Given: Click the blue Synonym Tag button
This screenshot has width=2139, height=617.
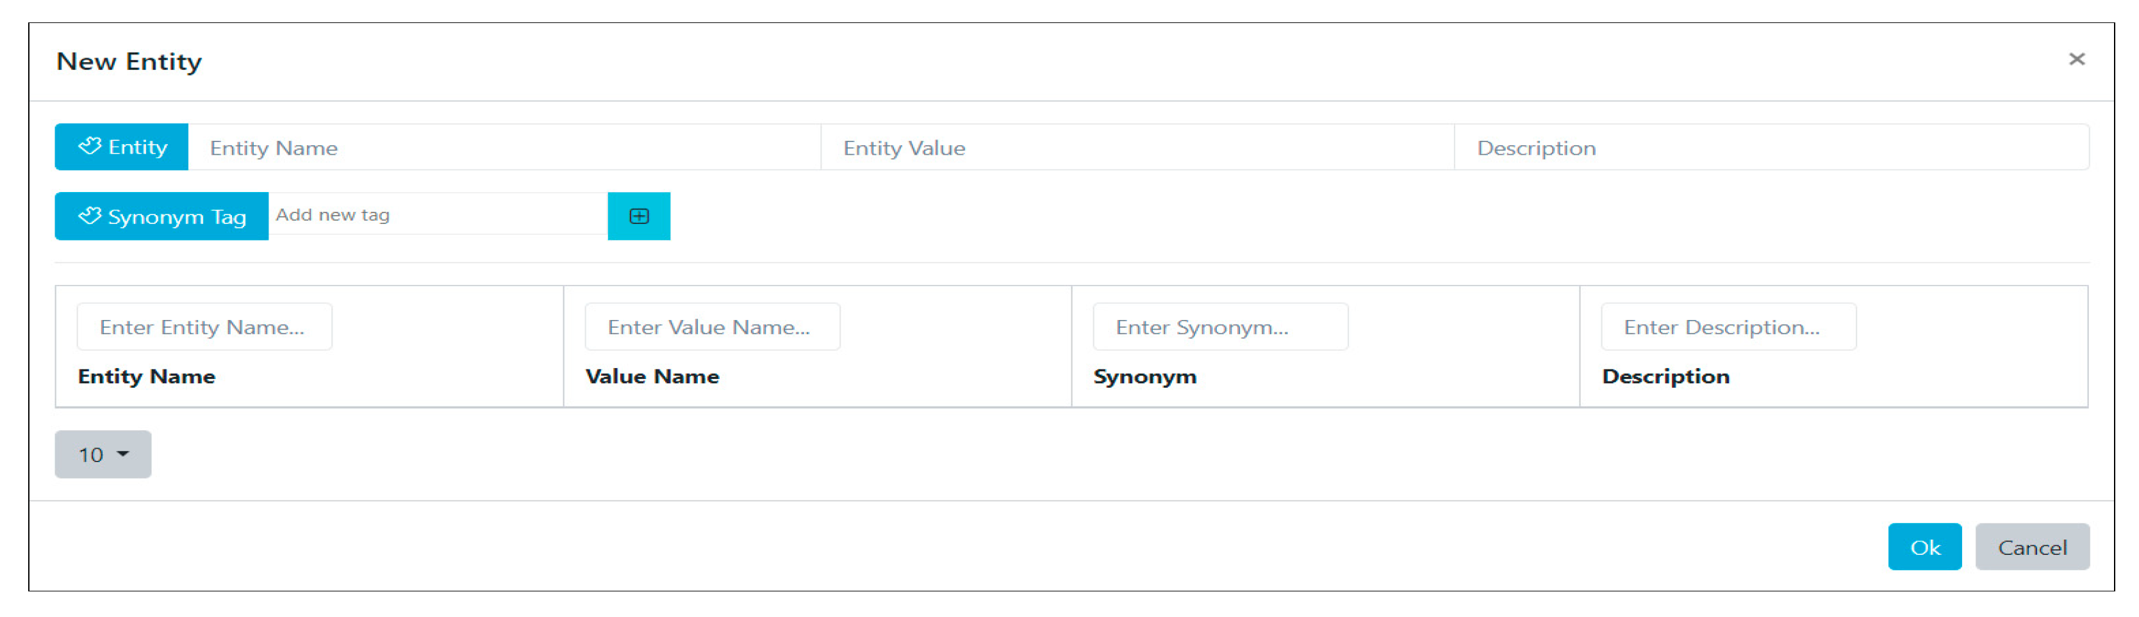Looking at the screenshot, I should tap(162, 216).
